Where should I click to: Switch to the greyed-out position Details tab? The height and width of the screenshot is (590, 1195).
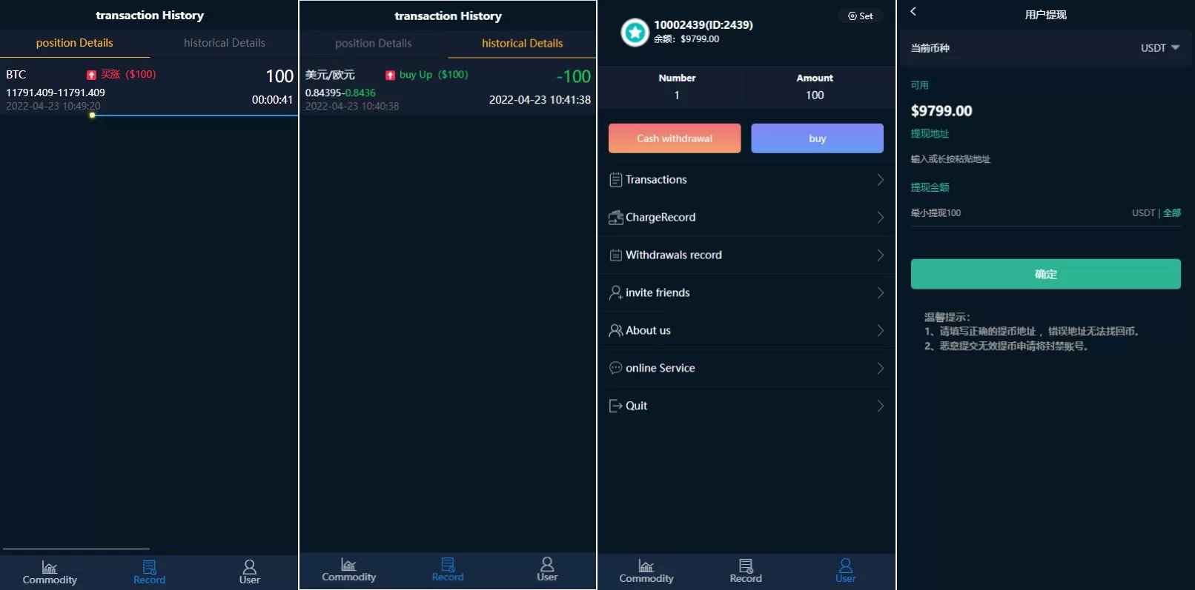point(373,44)
